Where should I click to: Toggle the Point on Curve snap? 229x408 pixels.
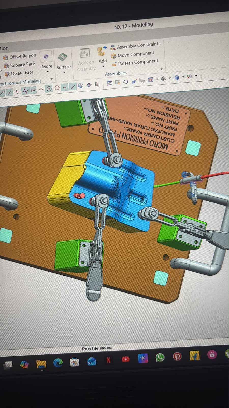(x=73, y=87)
